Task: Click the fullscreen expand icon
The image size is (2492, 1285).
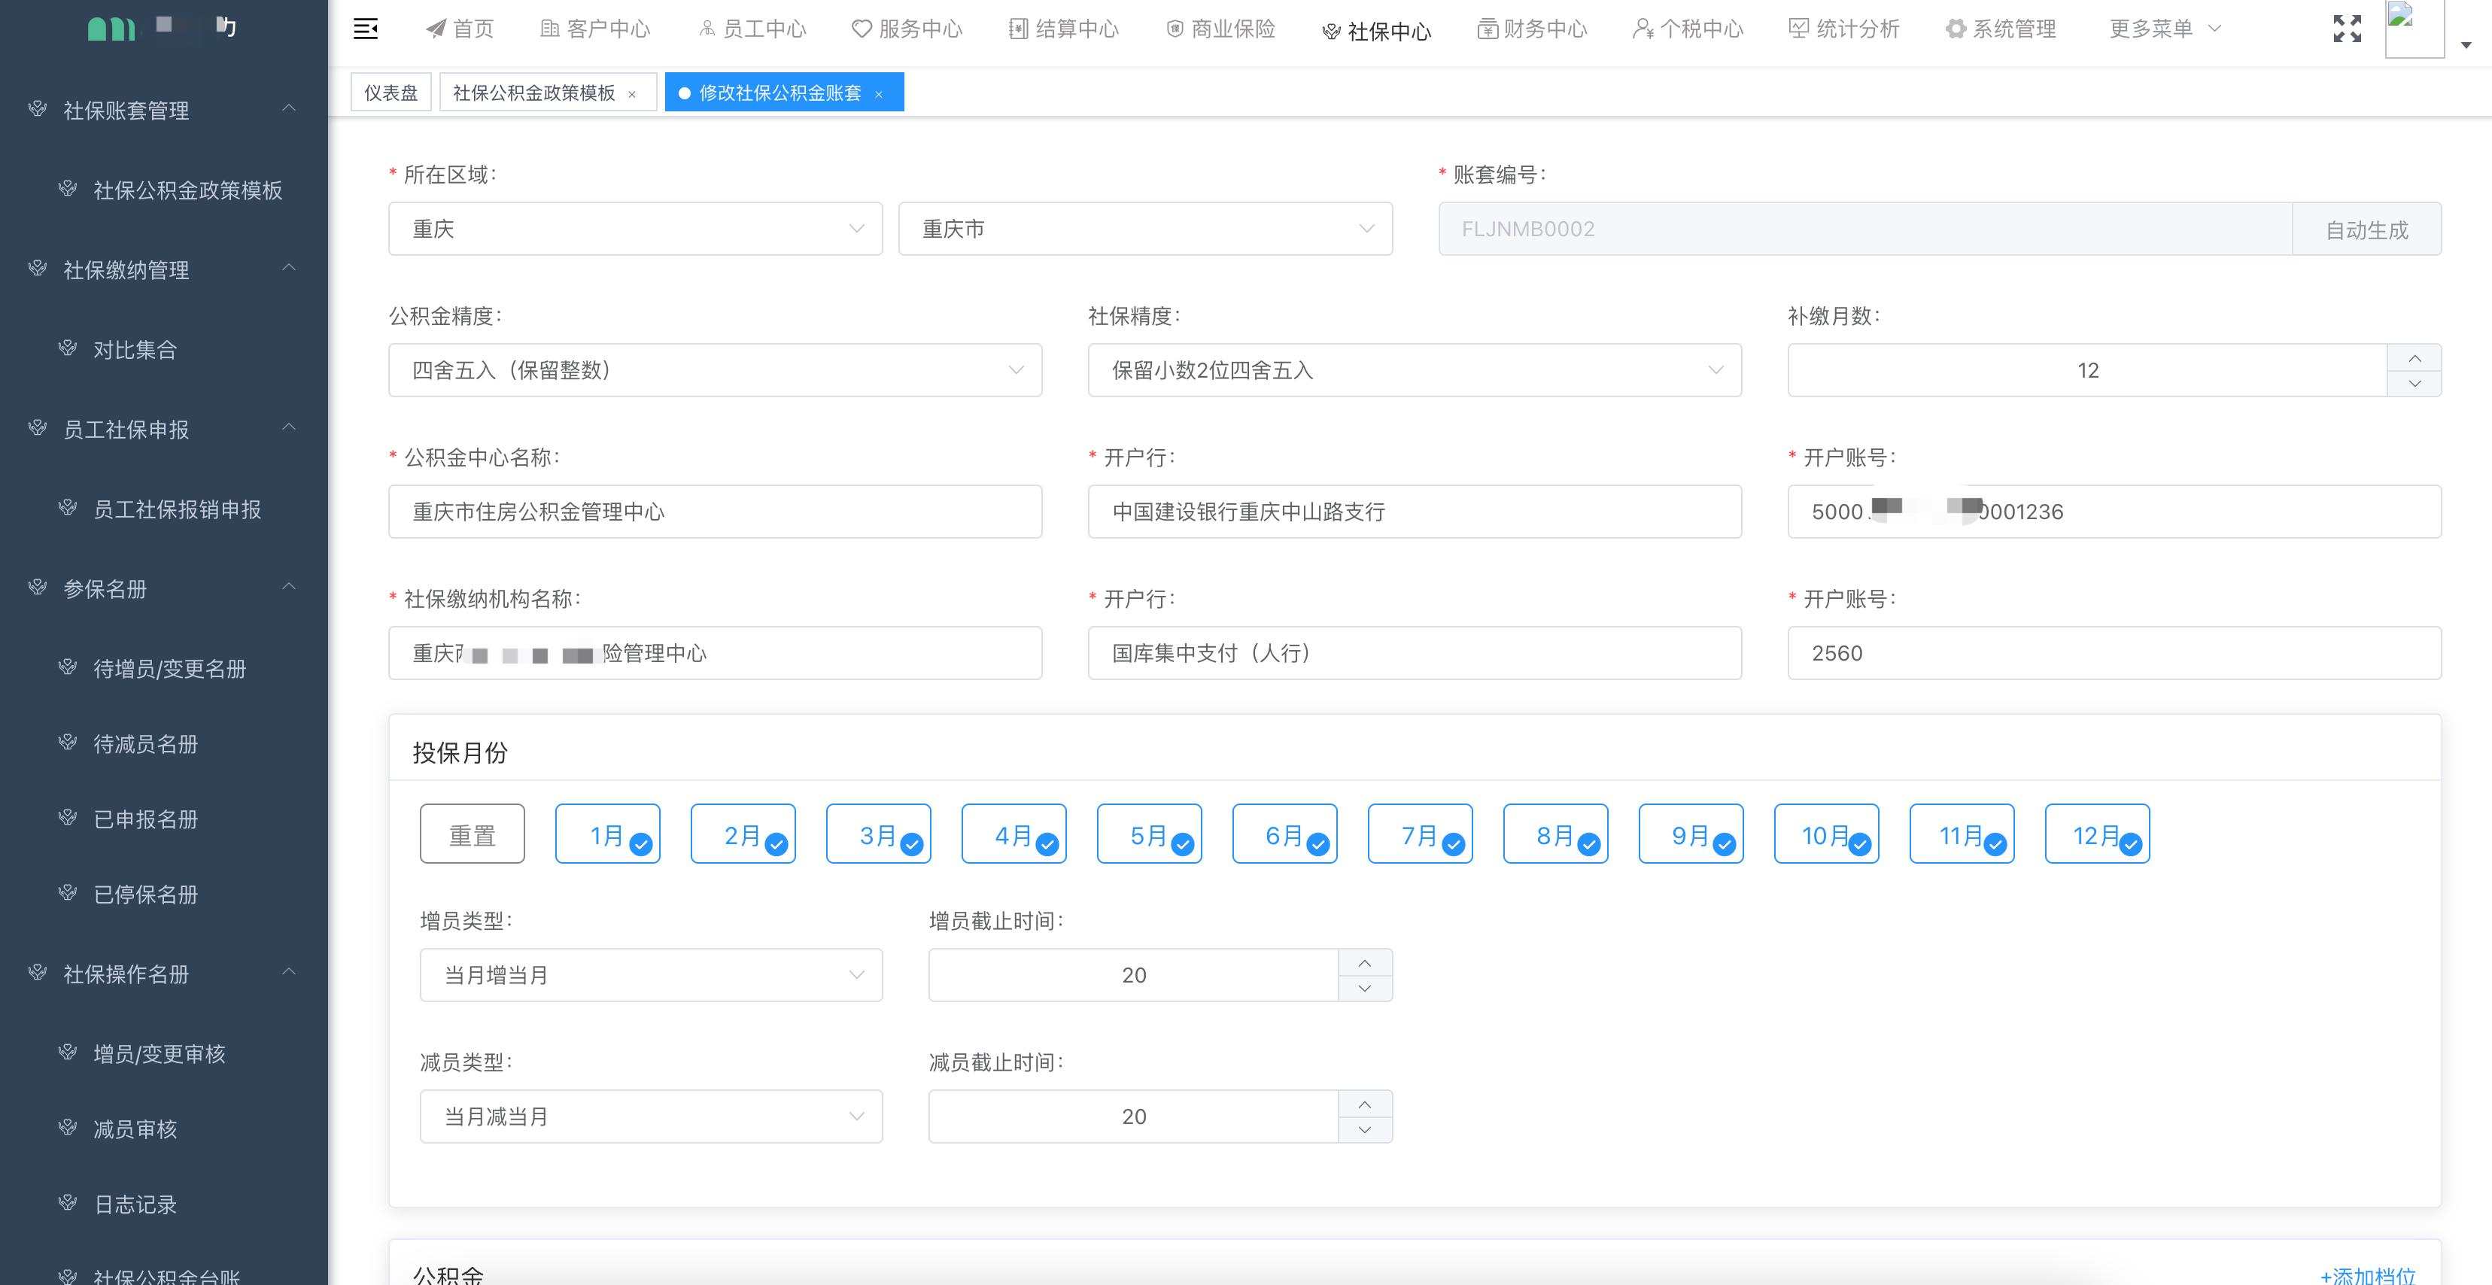Action: coord(2347,28)
